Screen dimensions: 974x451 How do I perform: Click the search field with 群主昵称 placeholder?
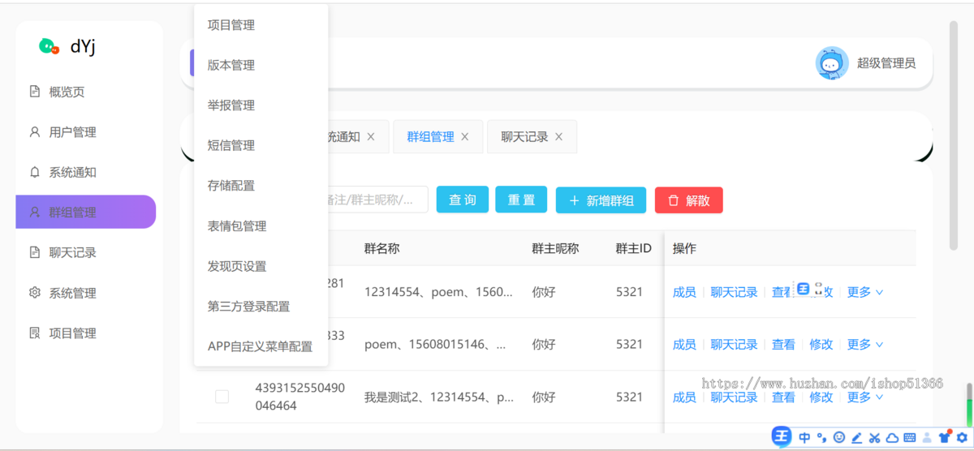tap(377, 200)
